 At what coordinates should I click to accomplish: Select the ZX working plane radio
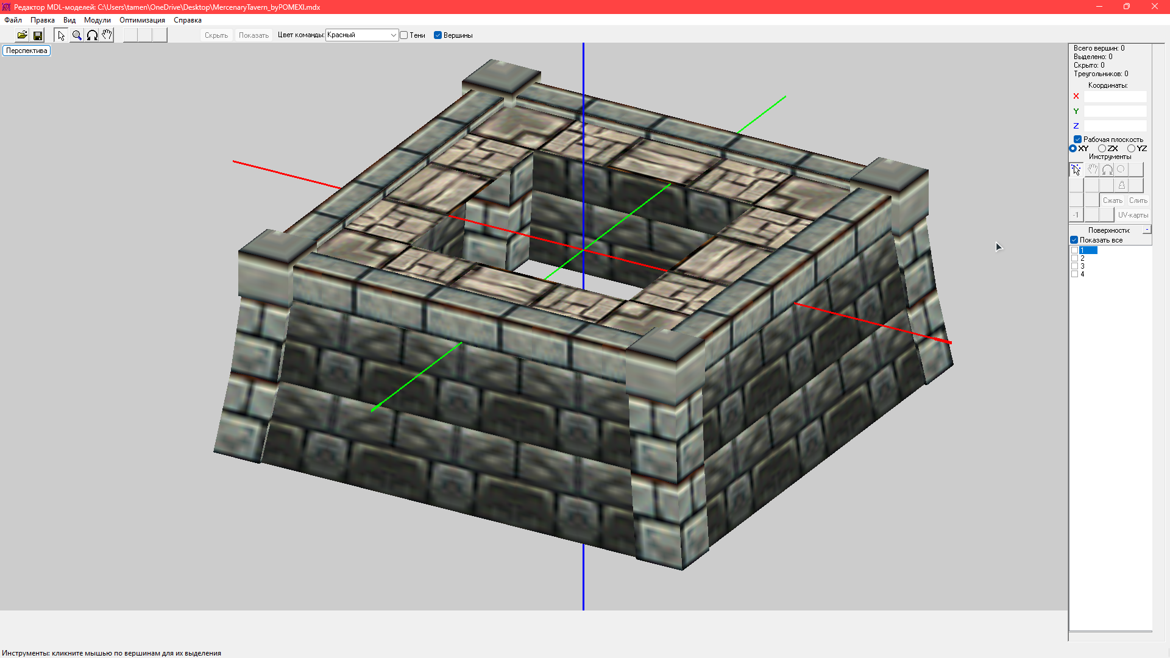1102,149
